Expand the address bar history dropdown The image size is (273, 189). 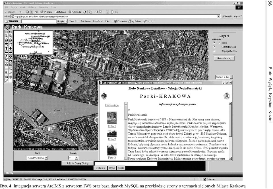pos(218,17)
